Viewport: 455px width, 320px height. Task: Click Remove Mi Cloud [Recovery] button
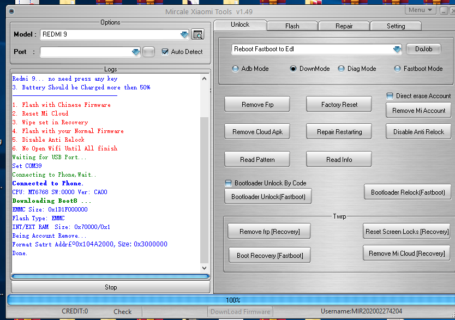coord(406,253)
